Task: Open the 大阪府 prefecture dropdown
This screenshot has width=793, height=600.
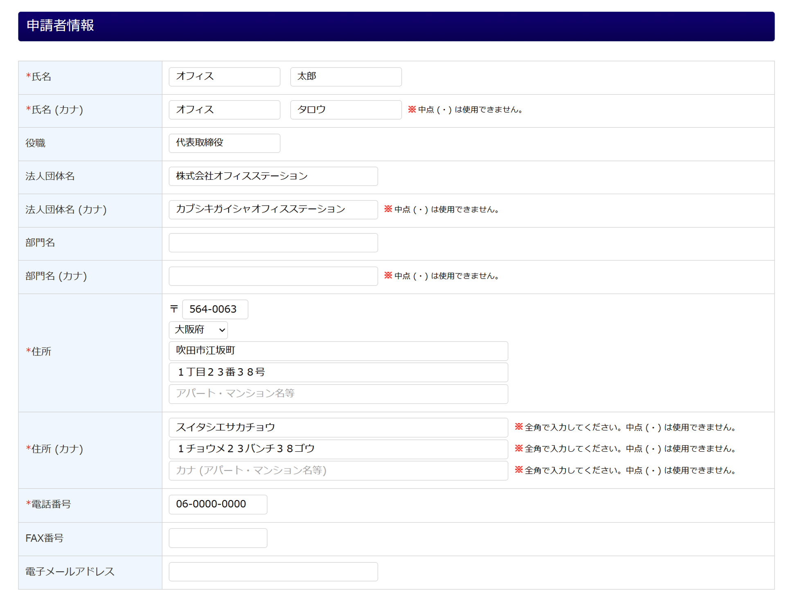Action: [198, 330]
